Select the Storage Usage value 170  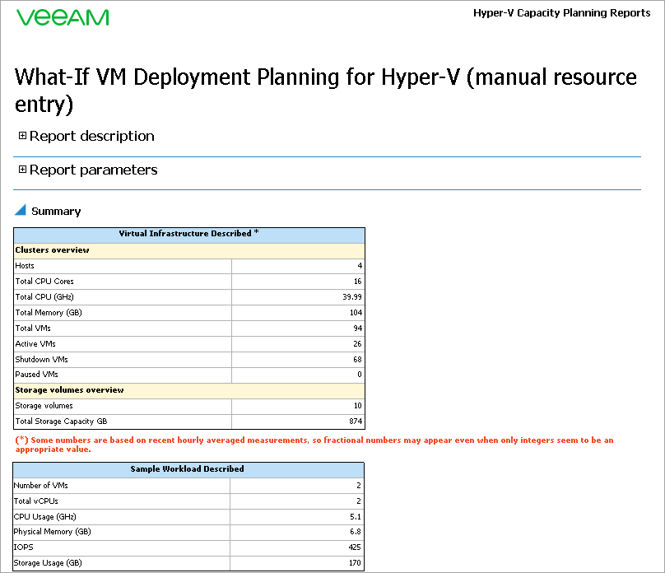tap(355, 563)
